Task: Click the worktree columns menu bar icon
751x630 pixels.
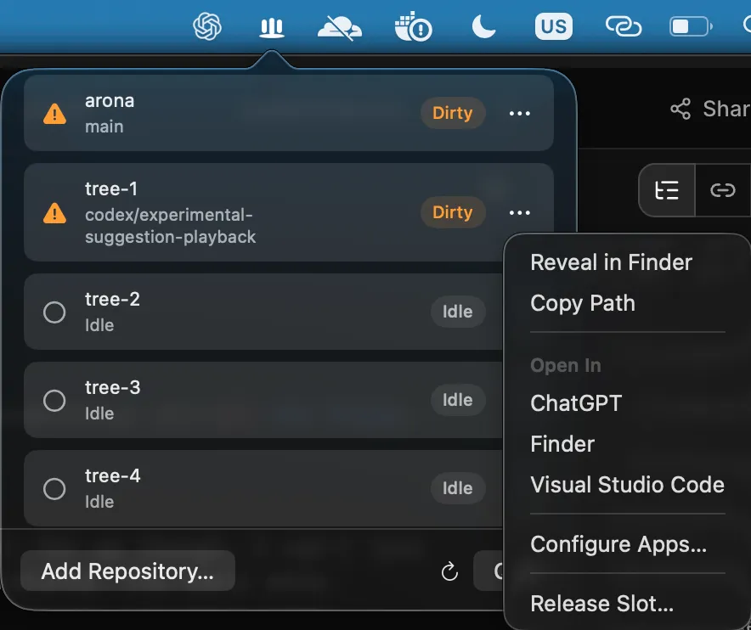Action: (272, 28)
